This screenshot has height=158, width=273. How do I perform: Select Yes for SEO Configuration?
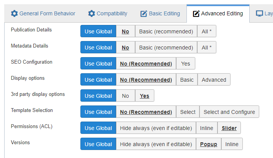[x=186, y=64]
